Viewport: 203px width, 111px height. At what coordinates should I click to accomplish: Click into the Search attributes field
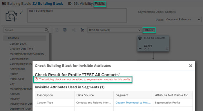click(25, 30)
